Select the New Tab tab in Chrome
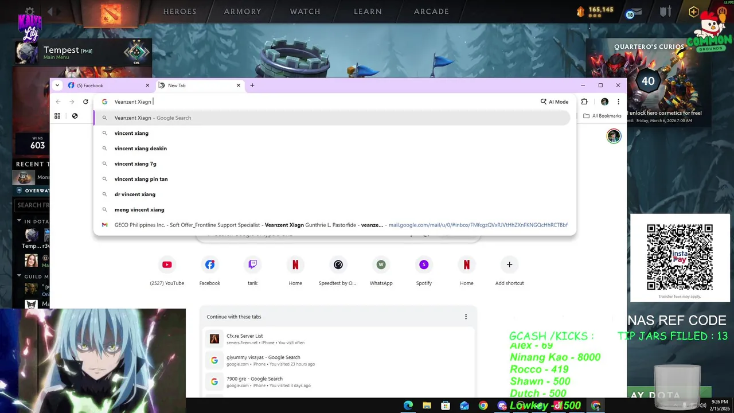Screen dimensions: 734x413 tap(200, 85)
